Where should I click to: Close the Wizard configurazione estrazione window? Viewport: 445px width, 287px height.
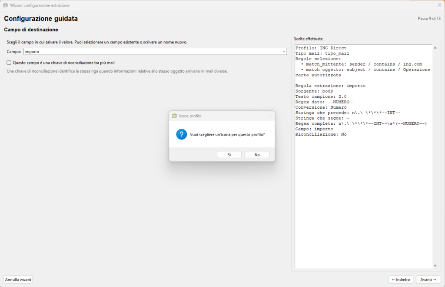pos(439,5)
